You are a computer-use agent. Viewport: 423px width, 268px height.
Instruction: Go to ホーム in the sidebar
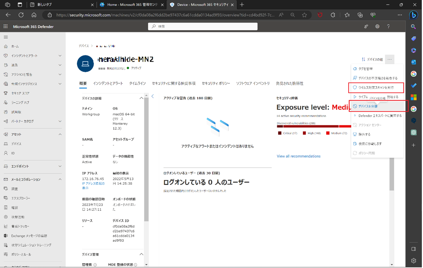[15, 47]
